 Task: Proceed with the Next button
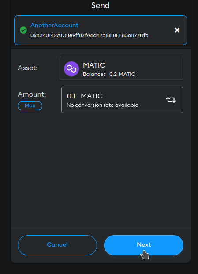point(144,245)
